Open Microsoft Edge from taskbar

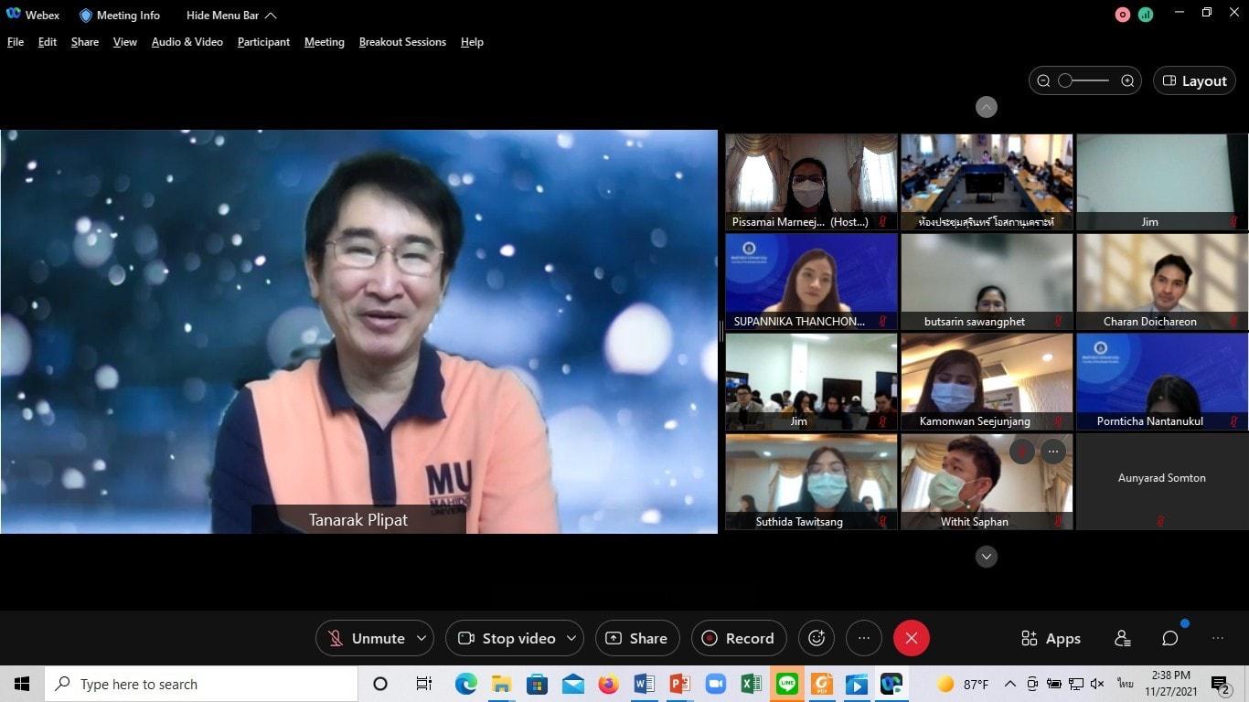465,684
